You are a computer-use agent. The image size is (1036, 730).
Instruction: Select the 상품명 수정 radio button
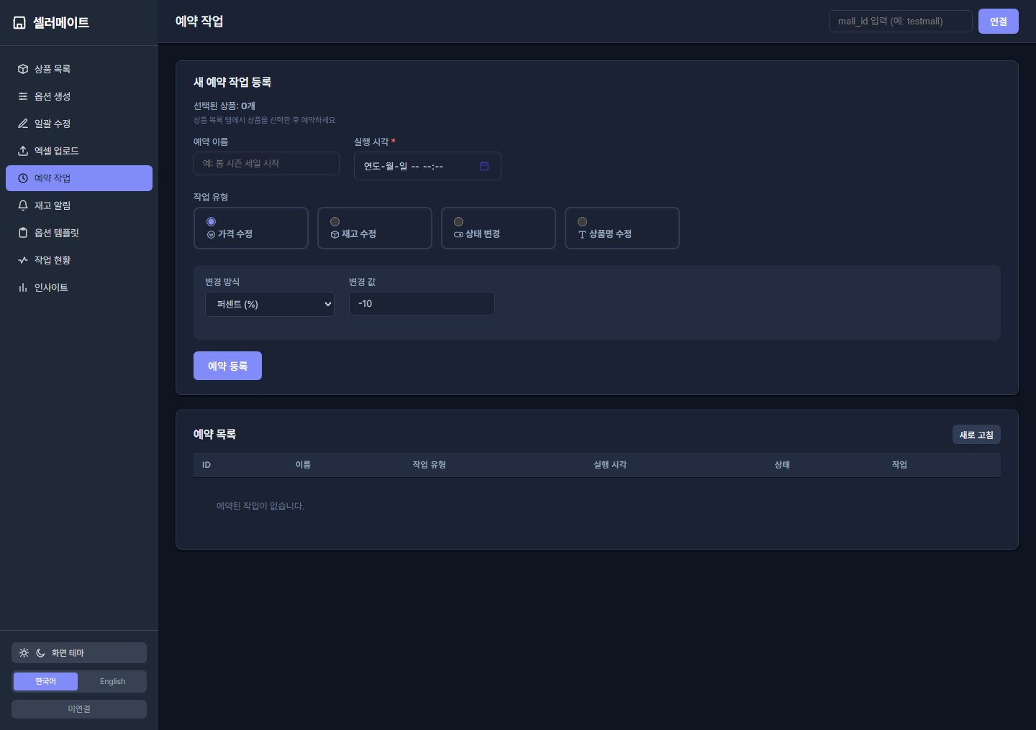pos(582,221)
